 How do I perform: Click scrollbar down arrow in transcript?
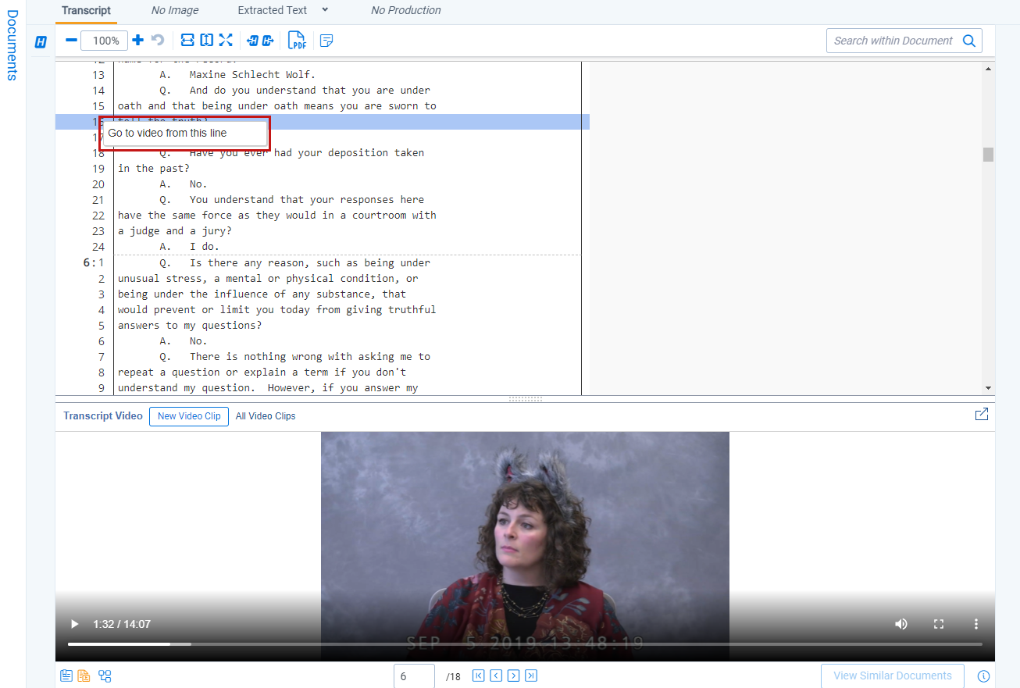pos(988,388)
